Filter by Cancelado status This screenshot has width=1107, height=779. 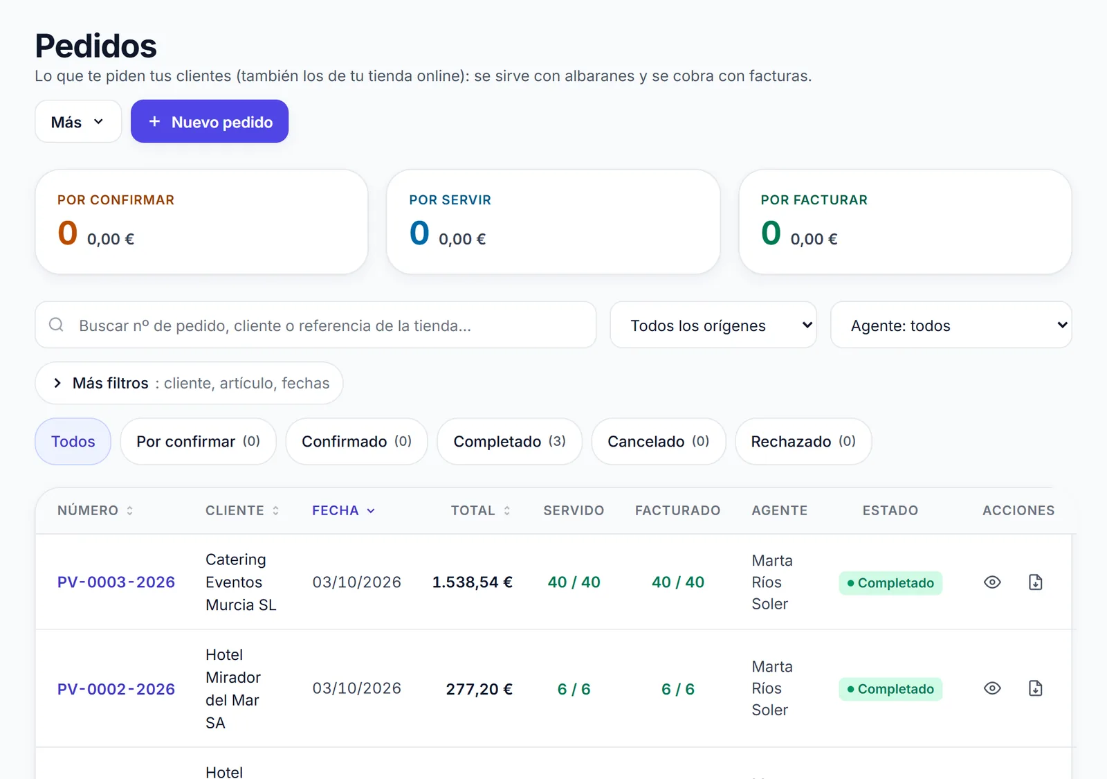coord(658,441)
